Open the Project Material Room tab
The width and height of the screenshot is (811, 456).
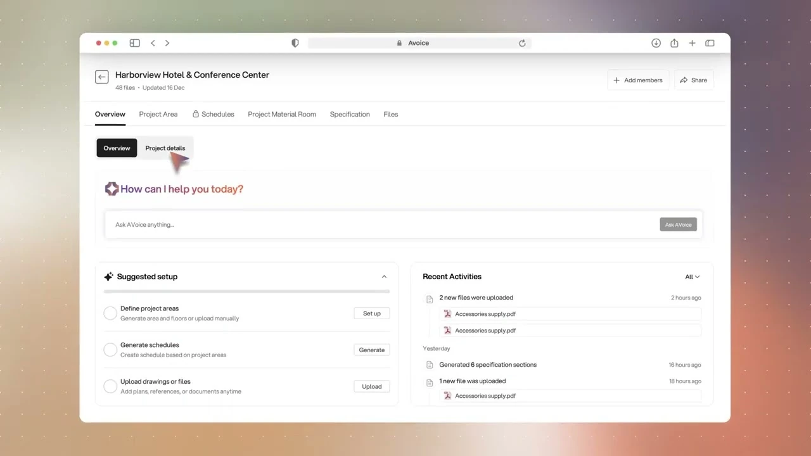click(x=282, y=114)
